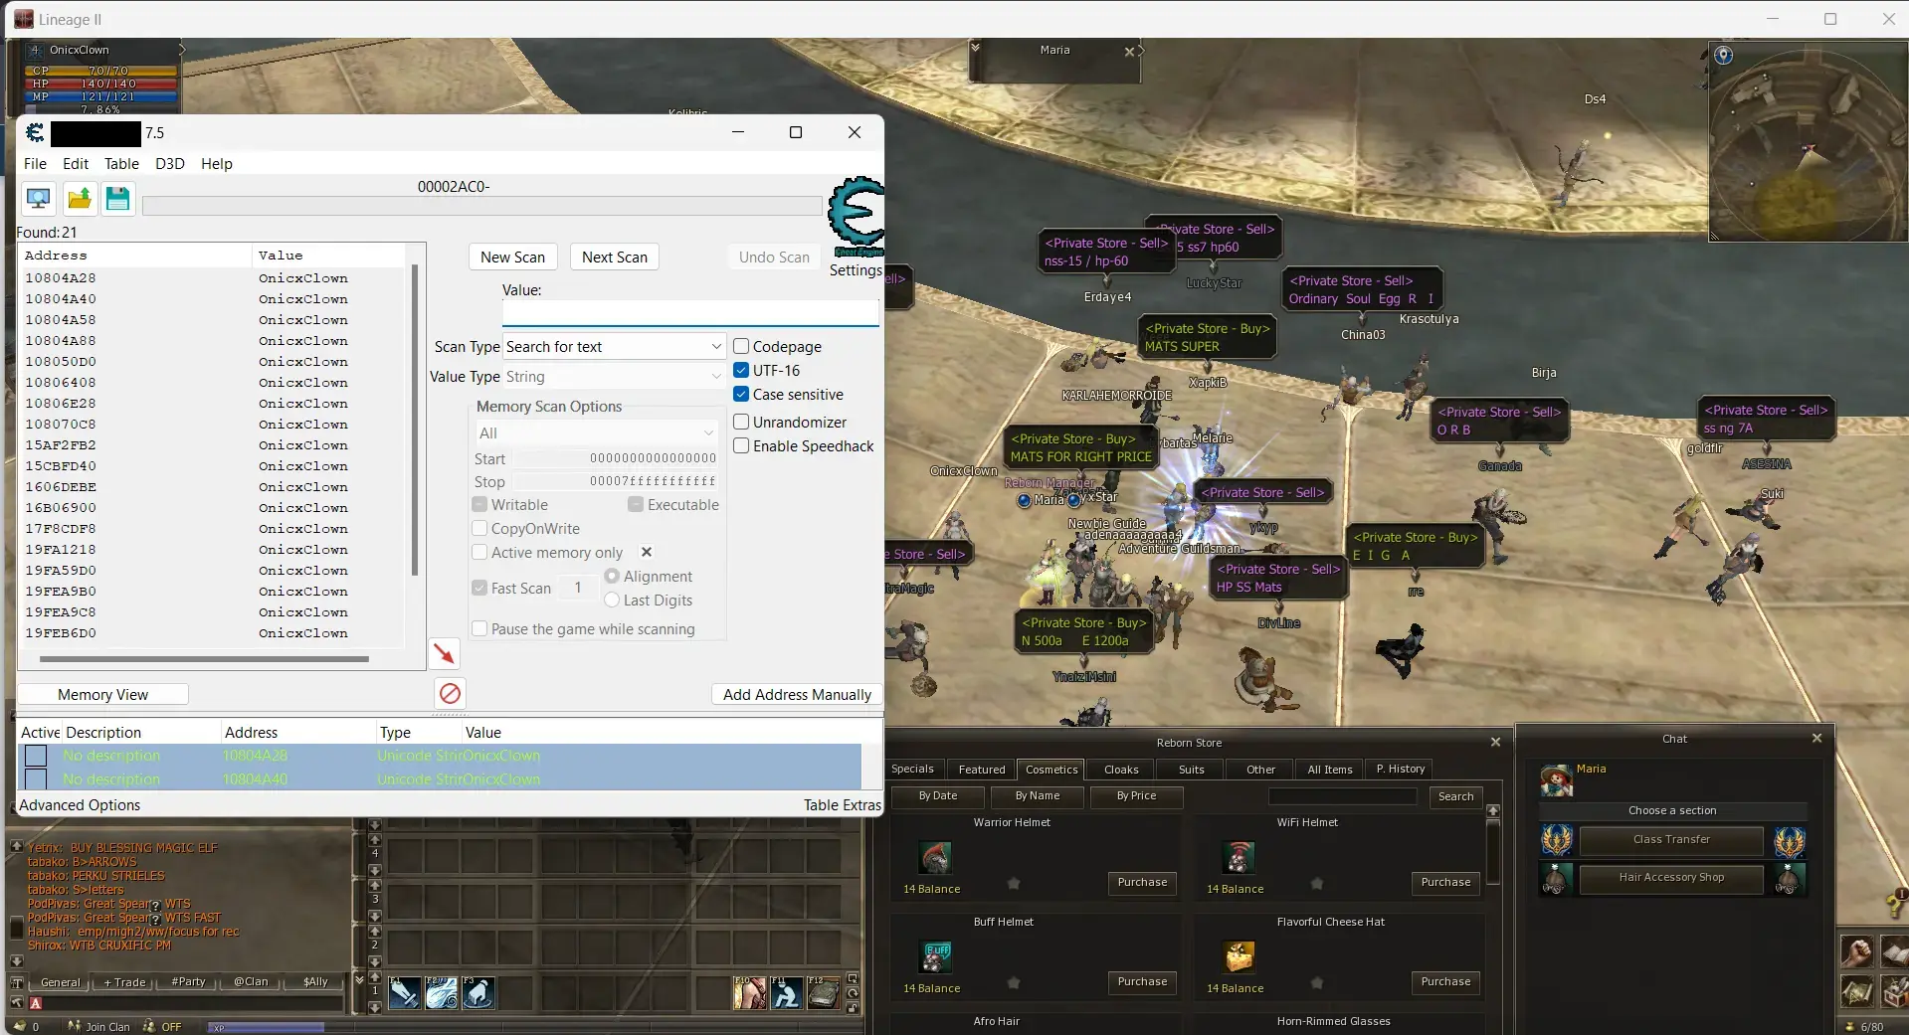Click the shortcut page 1 up arrow
The width and height of the screenshot is (1909, 1035).
coord(375,975)
